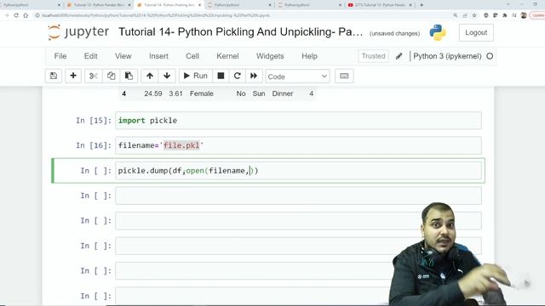Click the Logout button
Screen dimensions: 545x306
click(x=476, y=32)
